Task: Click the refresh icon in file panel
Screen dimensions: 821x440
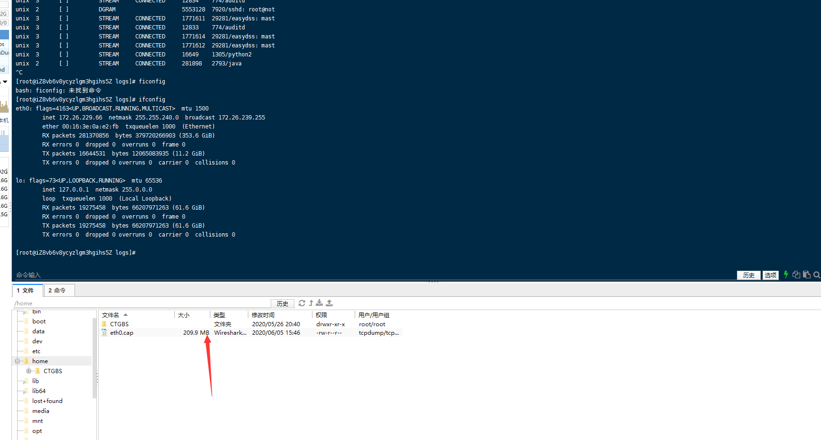Action: (x=302, y=303)
